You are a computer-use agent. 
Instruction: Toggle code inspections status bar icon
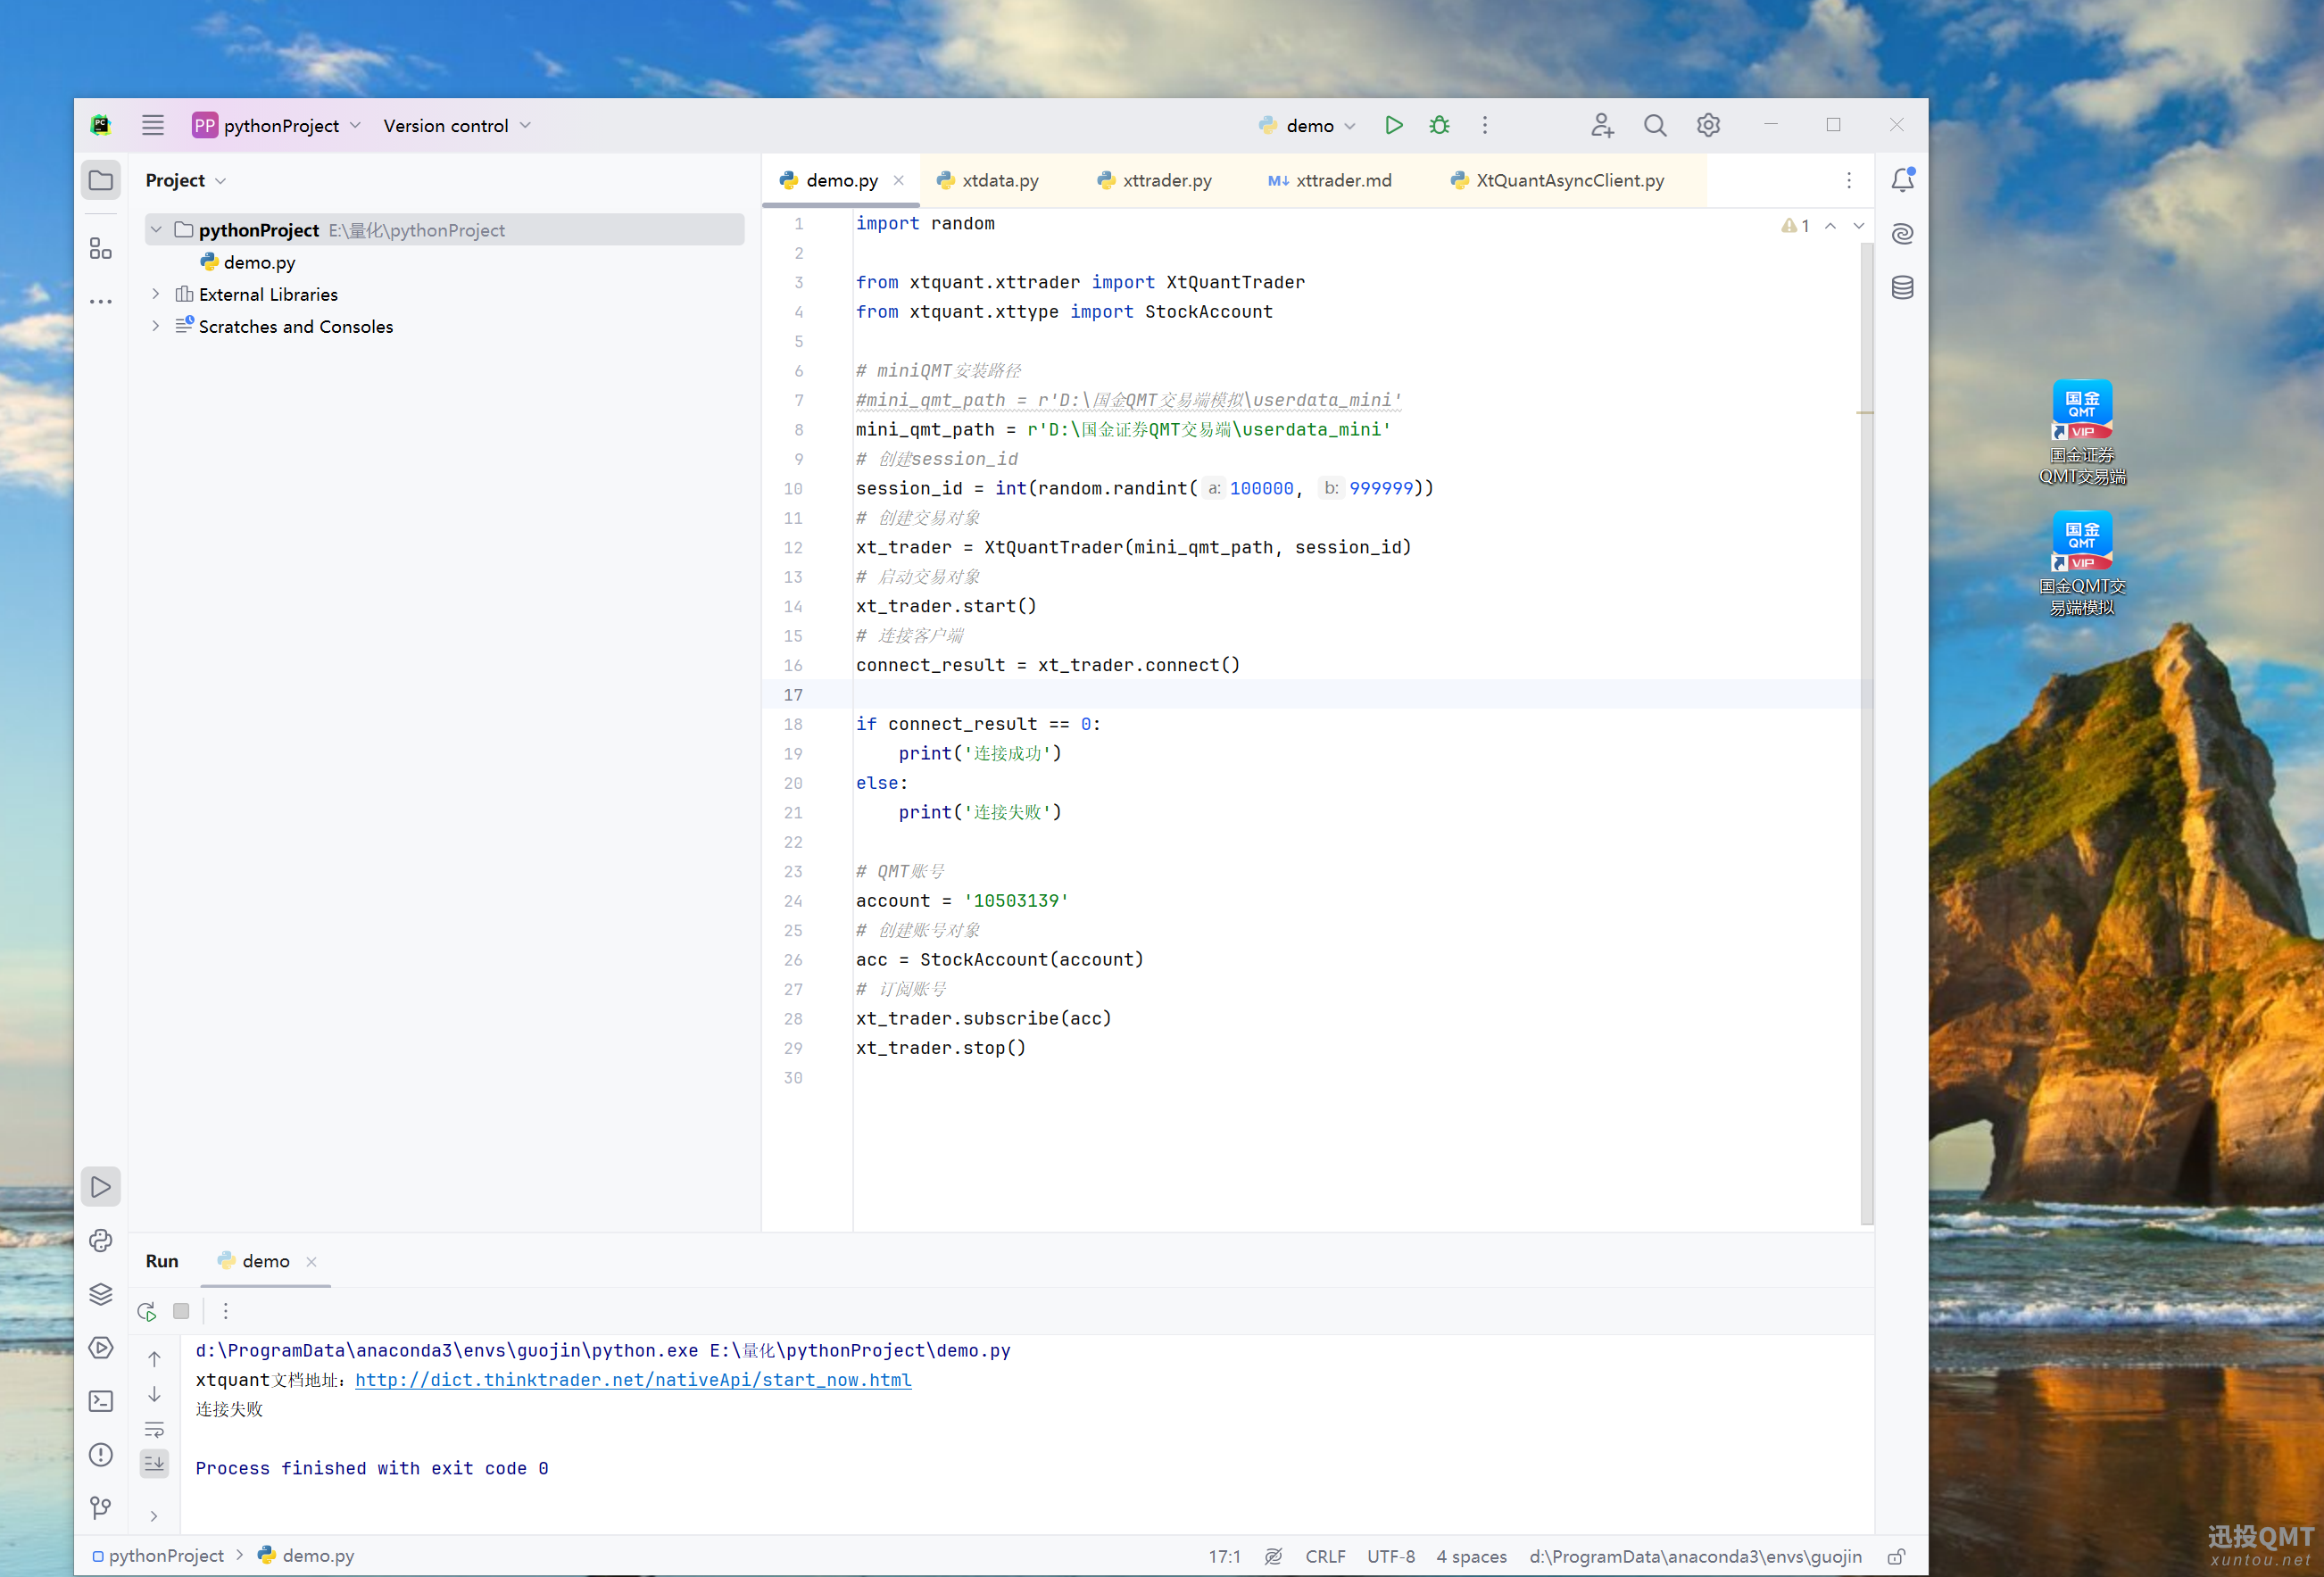click(x=1273, y=1556)
